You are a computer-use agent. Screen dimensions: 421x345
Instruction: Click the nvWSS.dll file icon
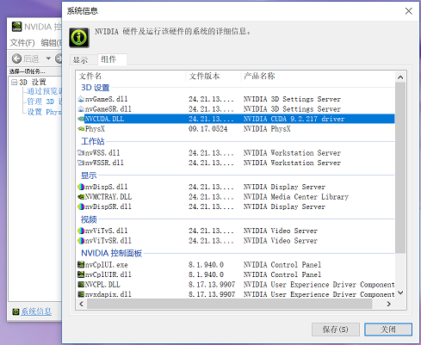point(81,153)
